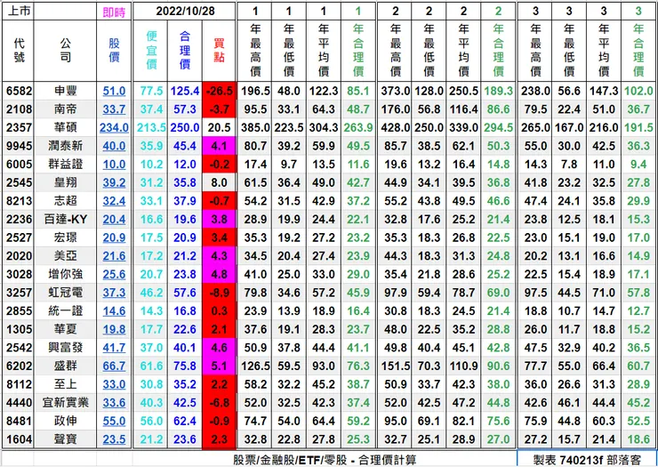Open stock price link 51.0 for 申豐
This screenshot has height=467, width=658.
114,91
